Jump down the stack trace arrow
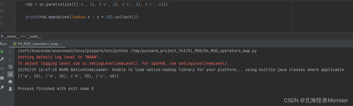 pyautogui.click(x=10, y=59)
